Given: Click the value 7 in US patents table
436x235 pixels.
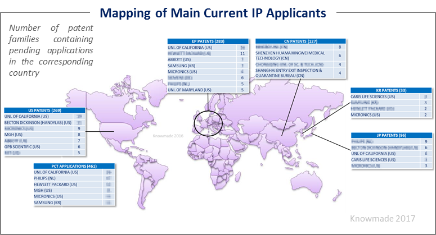Looking at the screenshot, I should (79, 141).
